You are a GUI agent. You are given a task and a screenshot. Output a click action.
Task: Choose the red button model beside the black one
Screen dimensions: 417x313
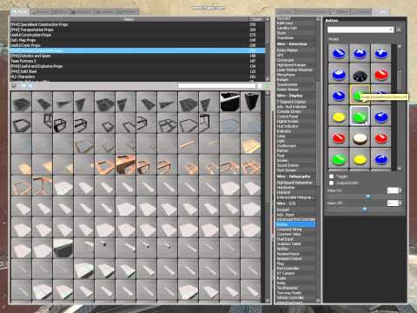point(381,75)
